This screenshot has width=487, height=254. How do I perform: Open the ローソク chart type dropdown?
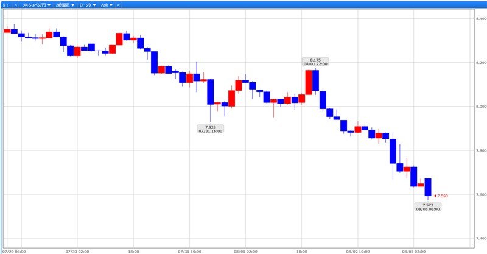click(x=88, y=5)
